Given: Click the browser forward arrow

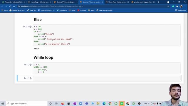Looking at the screenshot, I should pos(6,6).
